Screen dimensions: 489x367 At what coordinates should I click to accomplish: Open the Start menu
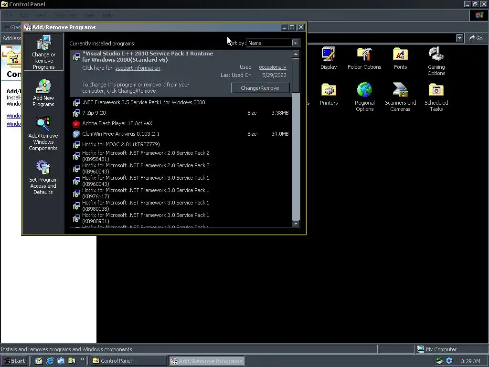(x=14, y=361)
